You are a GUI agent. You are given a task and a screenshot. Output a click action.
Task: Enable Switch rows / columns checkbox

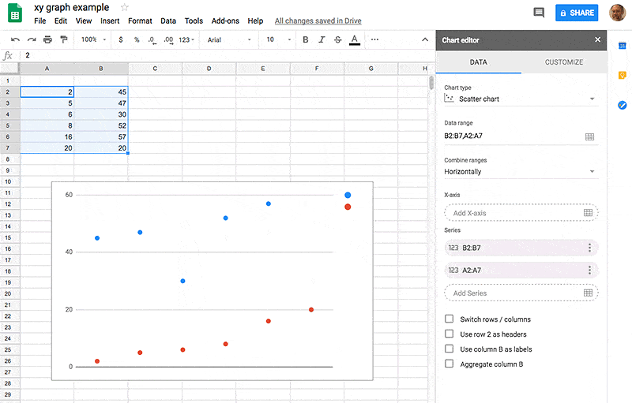(450, 319)
